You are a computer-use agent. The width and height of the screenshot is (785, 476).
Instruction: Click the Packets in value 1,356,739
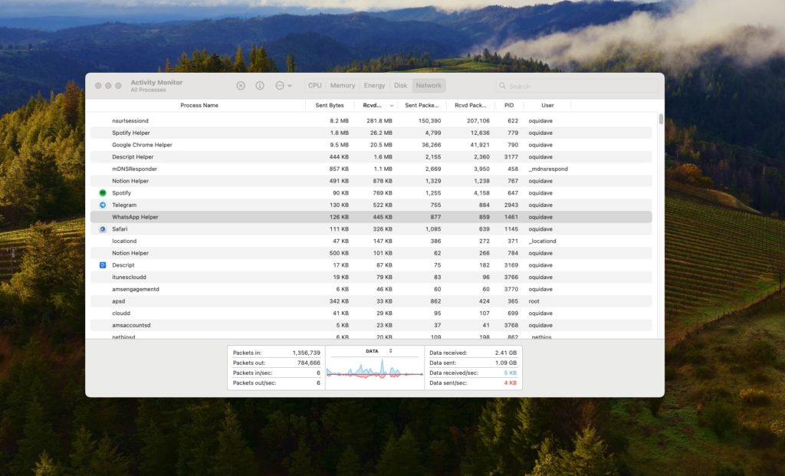[x=306, y=353]
